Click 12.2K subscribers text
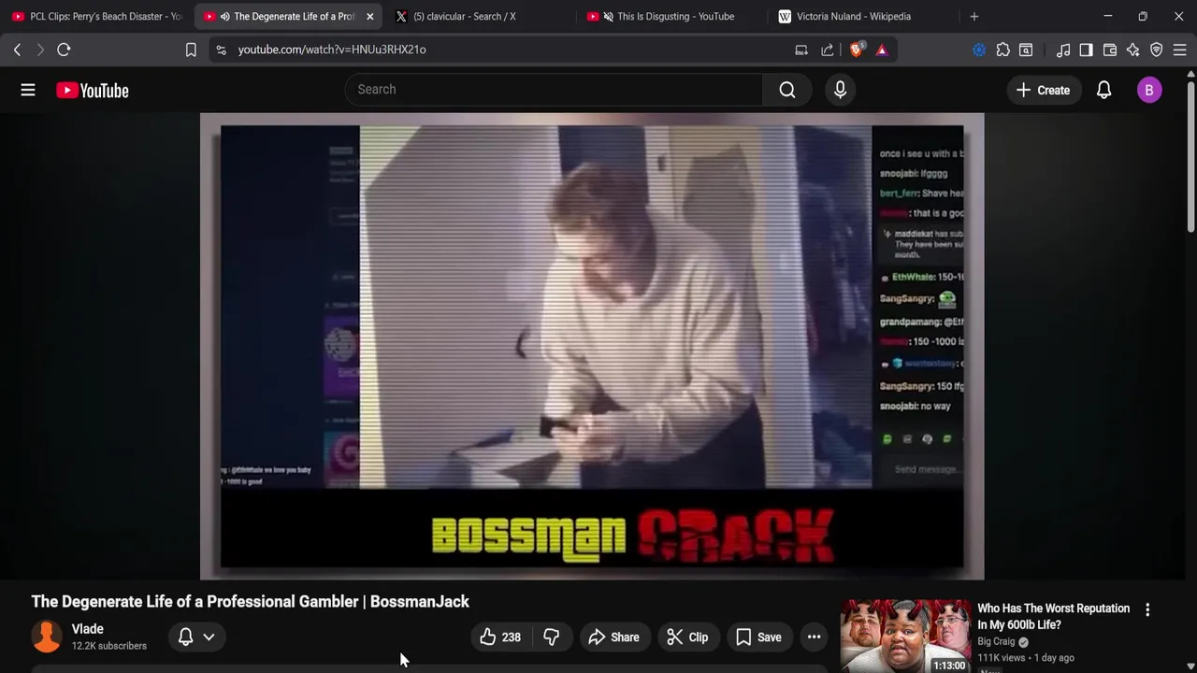 109,646
